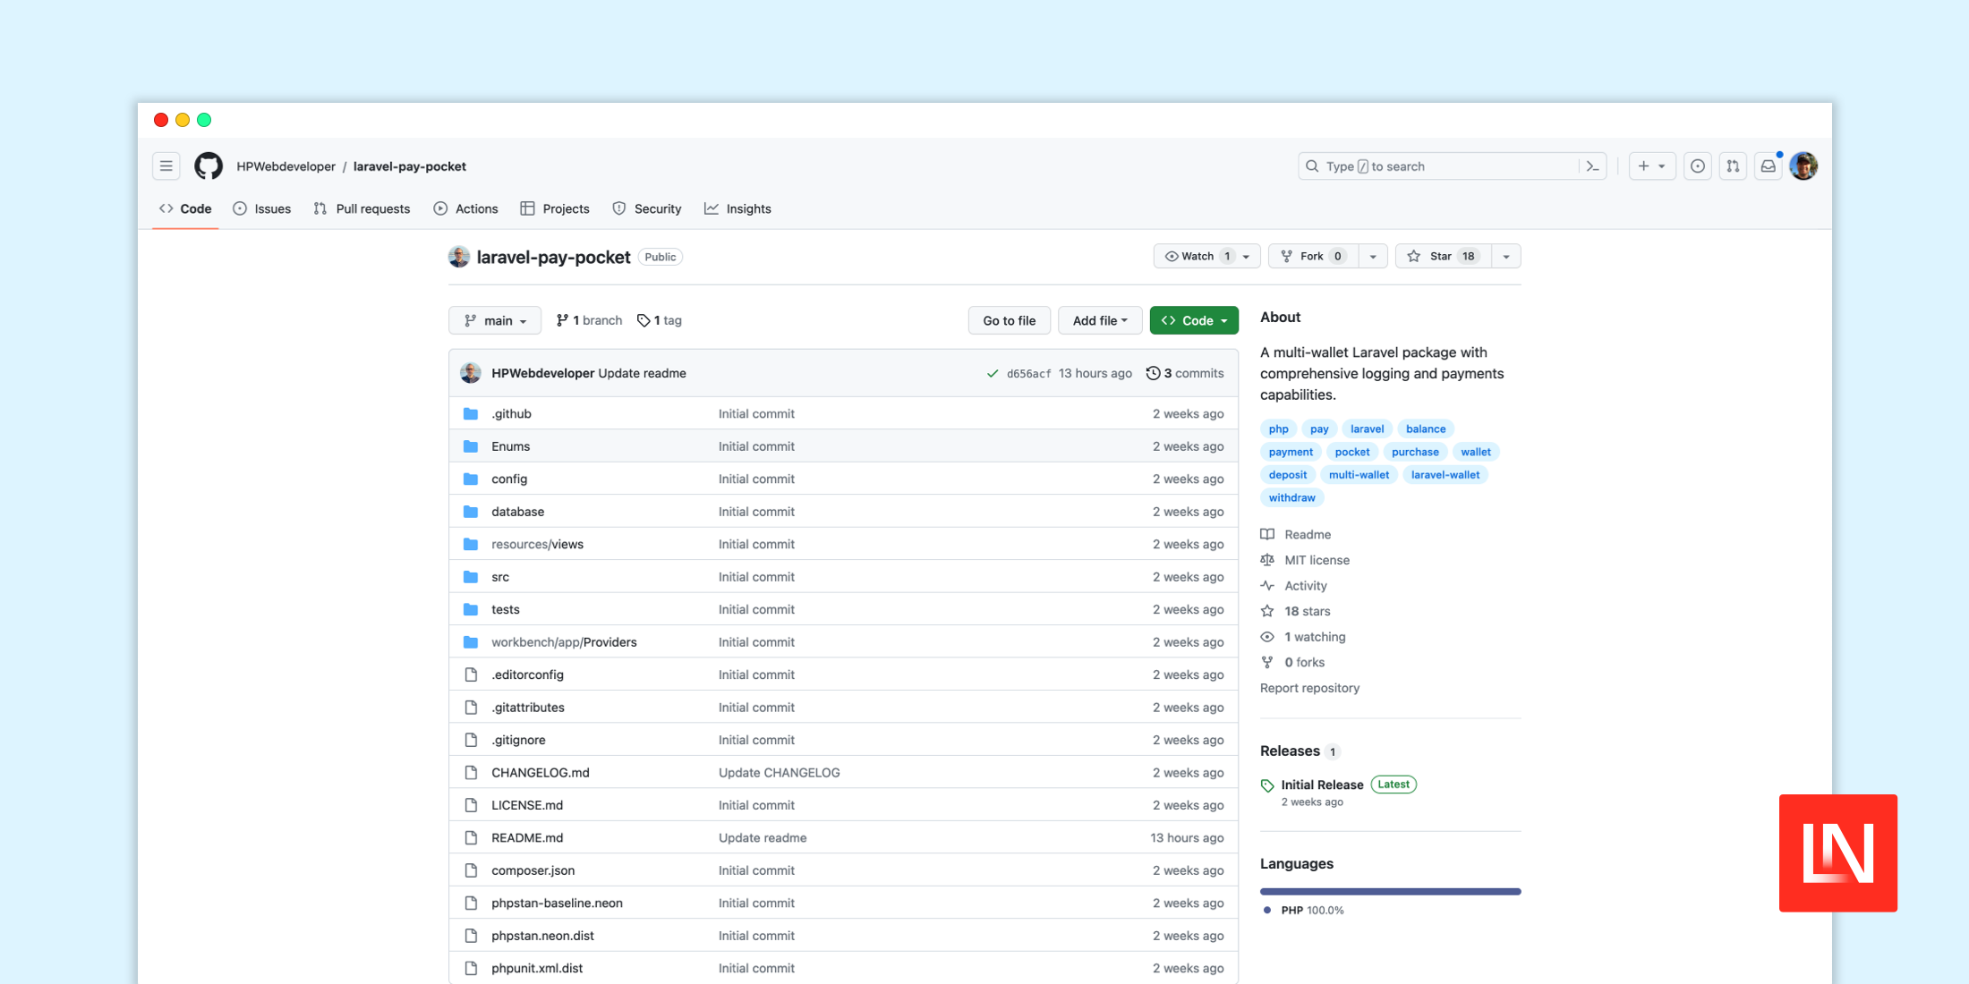The image size is (1969, 984).
Task: Click the fork icon beside 0 forks
Action: pos(1267,663)
